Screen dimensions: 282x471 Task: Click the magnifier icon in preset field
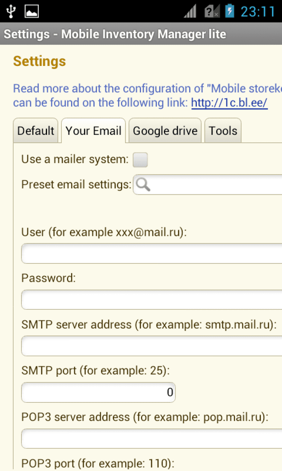(143, 184)
